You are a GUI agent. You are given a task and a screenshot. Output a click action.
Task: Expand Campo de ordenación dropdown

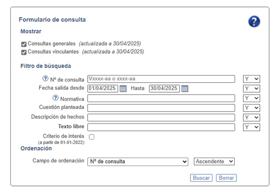138,161
